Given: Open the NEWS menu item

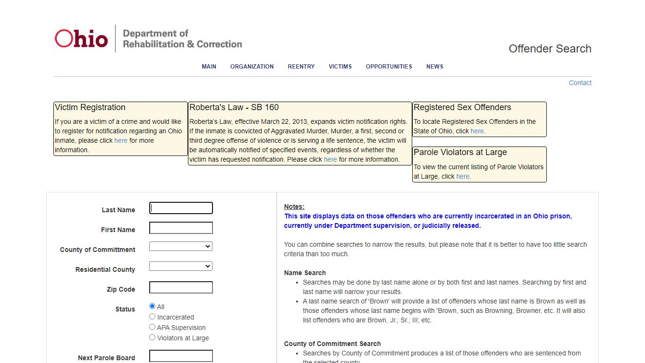Looking at the screenshot, I should (434, 67).
